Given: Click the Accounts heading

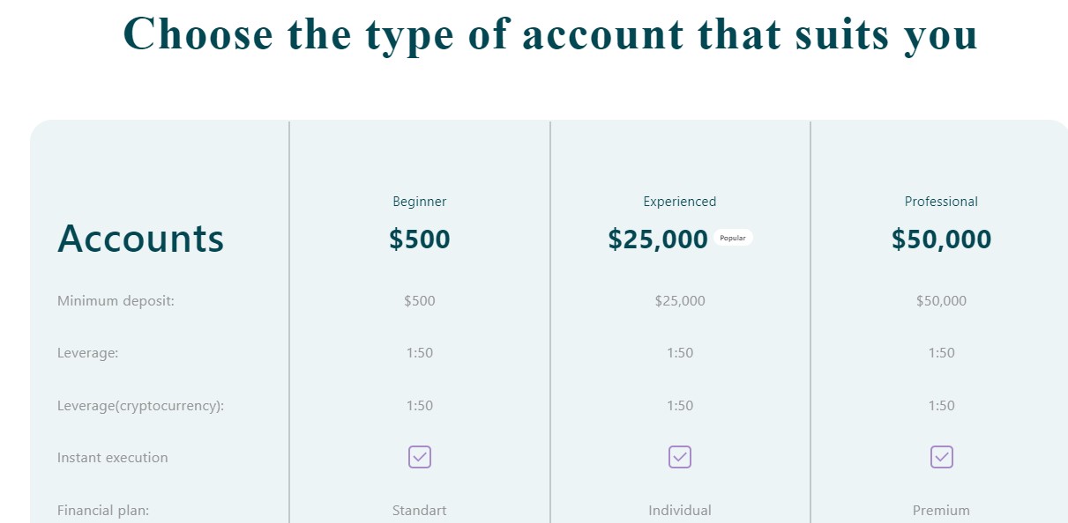Looking at the screenshot, I should coord(141,239).
